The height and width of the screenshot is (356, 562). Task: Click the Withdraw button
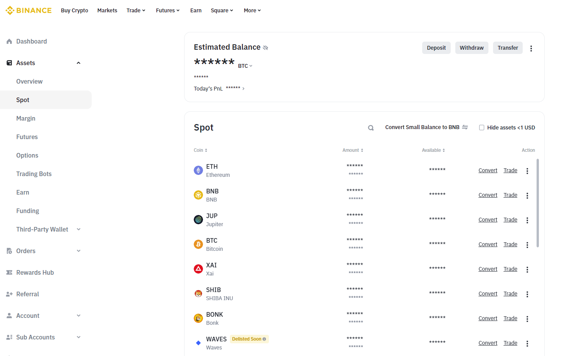(472, 48)
